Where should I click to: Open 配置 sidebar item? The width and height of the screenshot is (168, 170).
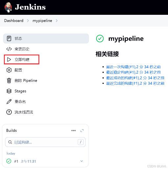pyautogui.click(x=18, y=70)
